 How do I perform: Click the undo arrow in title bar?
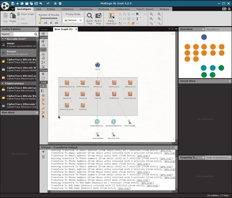point(41,3)
